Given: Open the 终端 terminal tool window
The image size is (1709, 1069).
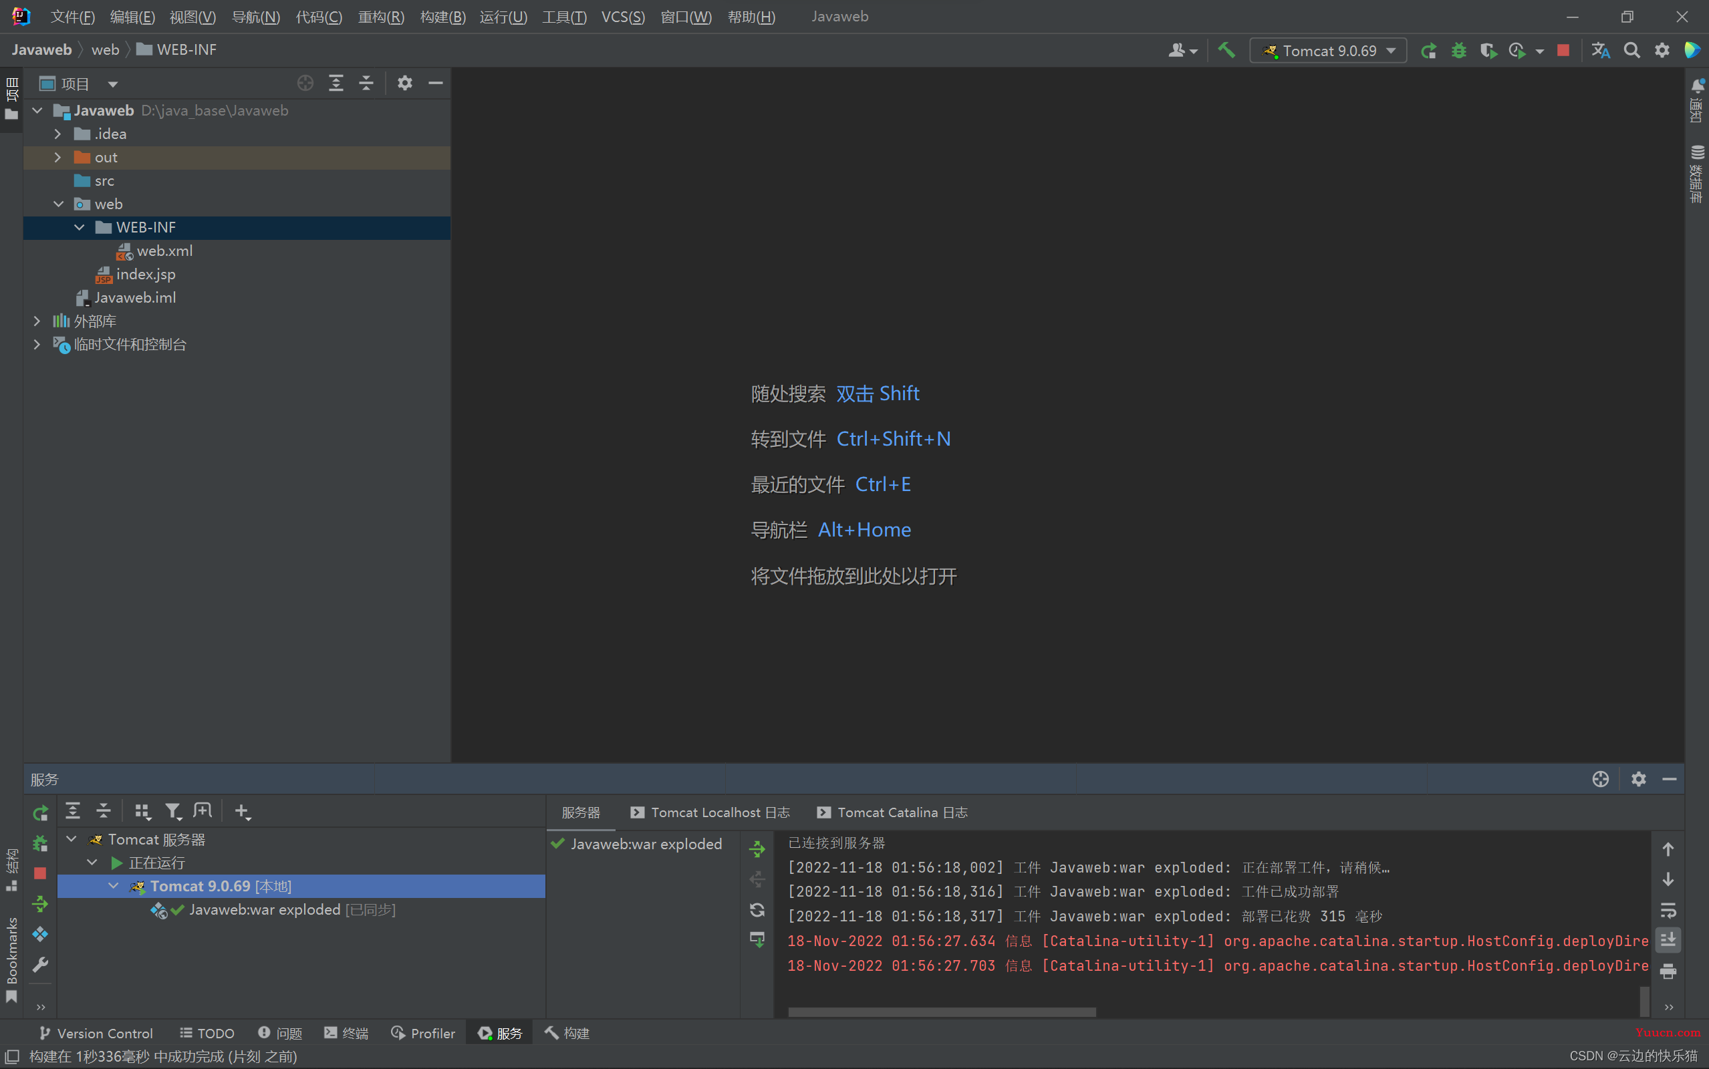Looking at the screenshot, I should point(346,1033).
